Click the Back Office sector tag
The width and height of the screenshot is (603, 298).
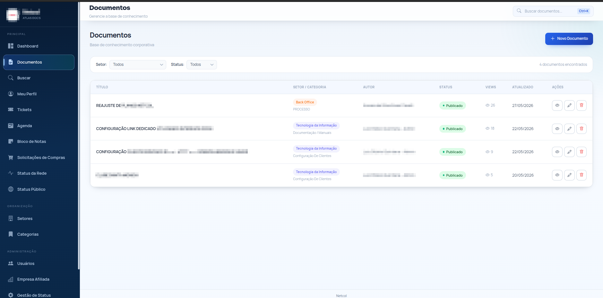[305, 102]
